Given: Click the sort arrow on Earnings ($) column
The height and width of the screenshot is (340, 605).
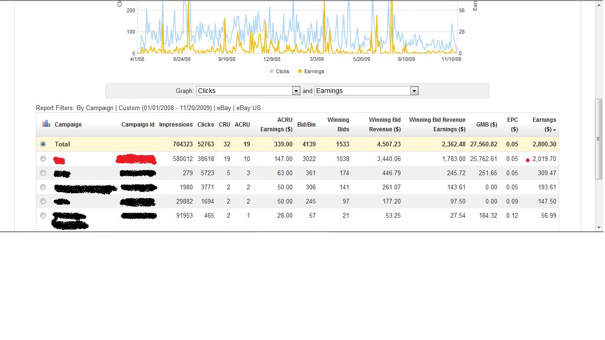Looking at the screenshot, I should 554,130.
